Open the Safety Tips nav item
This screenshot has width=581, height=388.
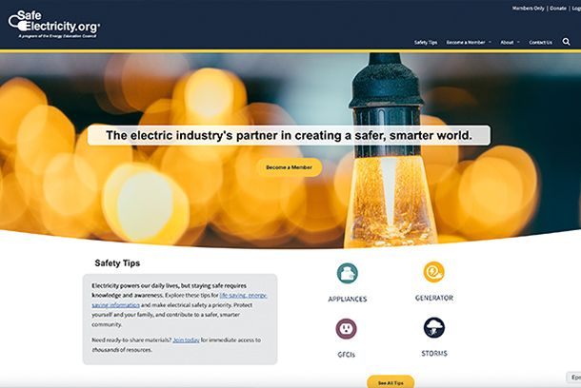426,43
